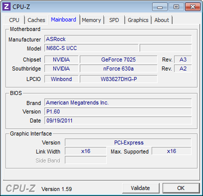Select the GeForce 7025 chipset value
203x196 pixels.
point(118,59)
